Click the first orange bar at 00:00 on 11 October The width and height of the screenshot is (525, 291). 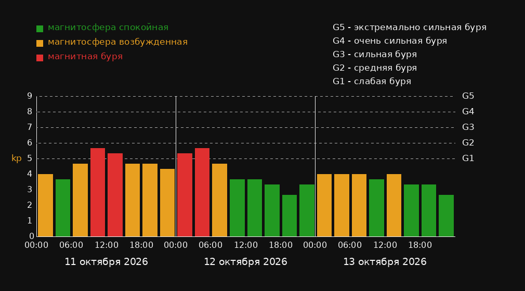click(46, 205)
